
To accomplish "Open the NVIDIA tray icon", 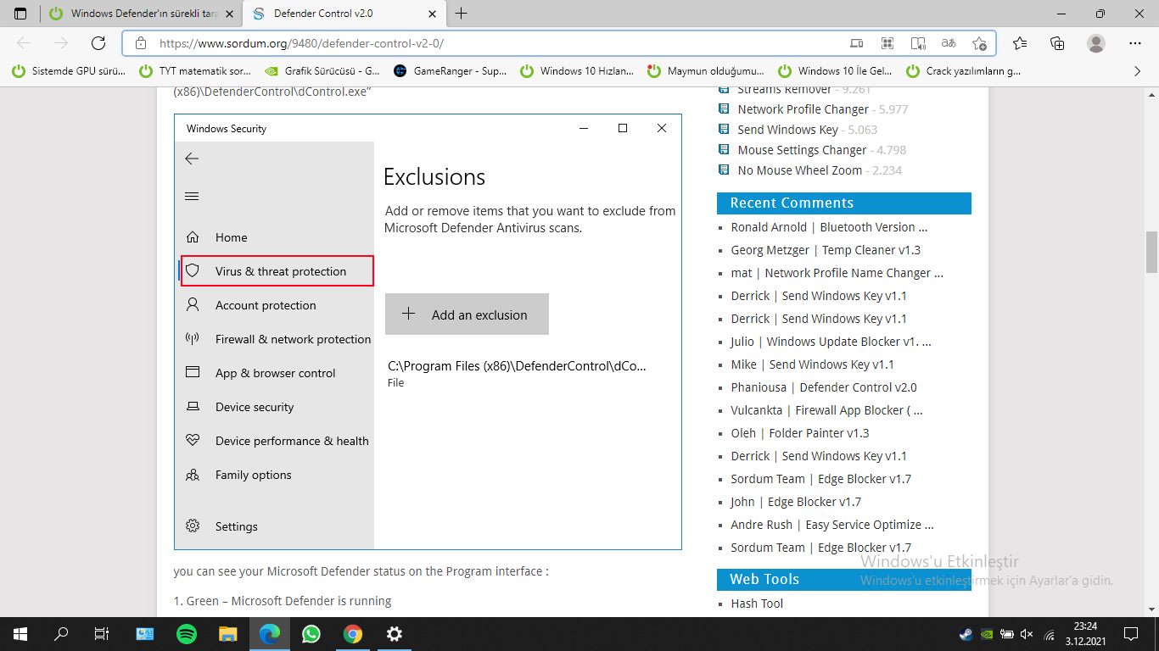I will click(x=987, y=634).
